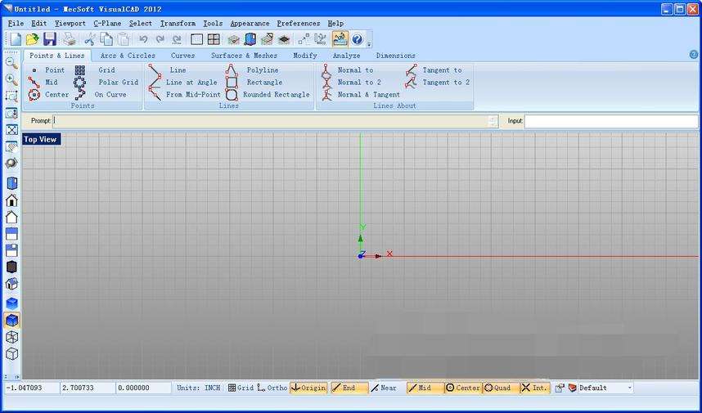The height and width of the screenshot is (413, 702).
Task: Click the From Mid-Point line command
Action: 185,94
